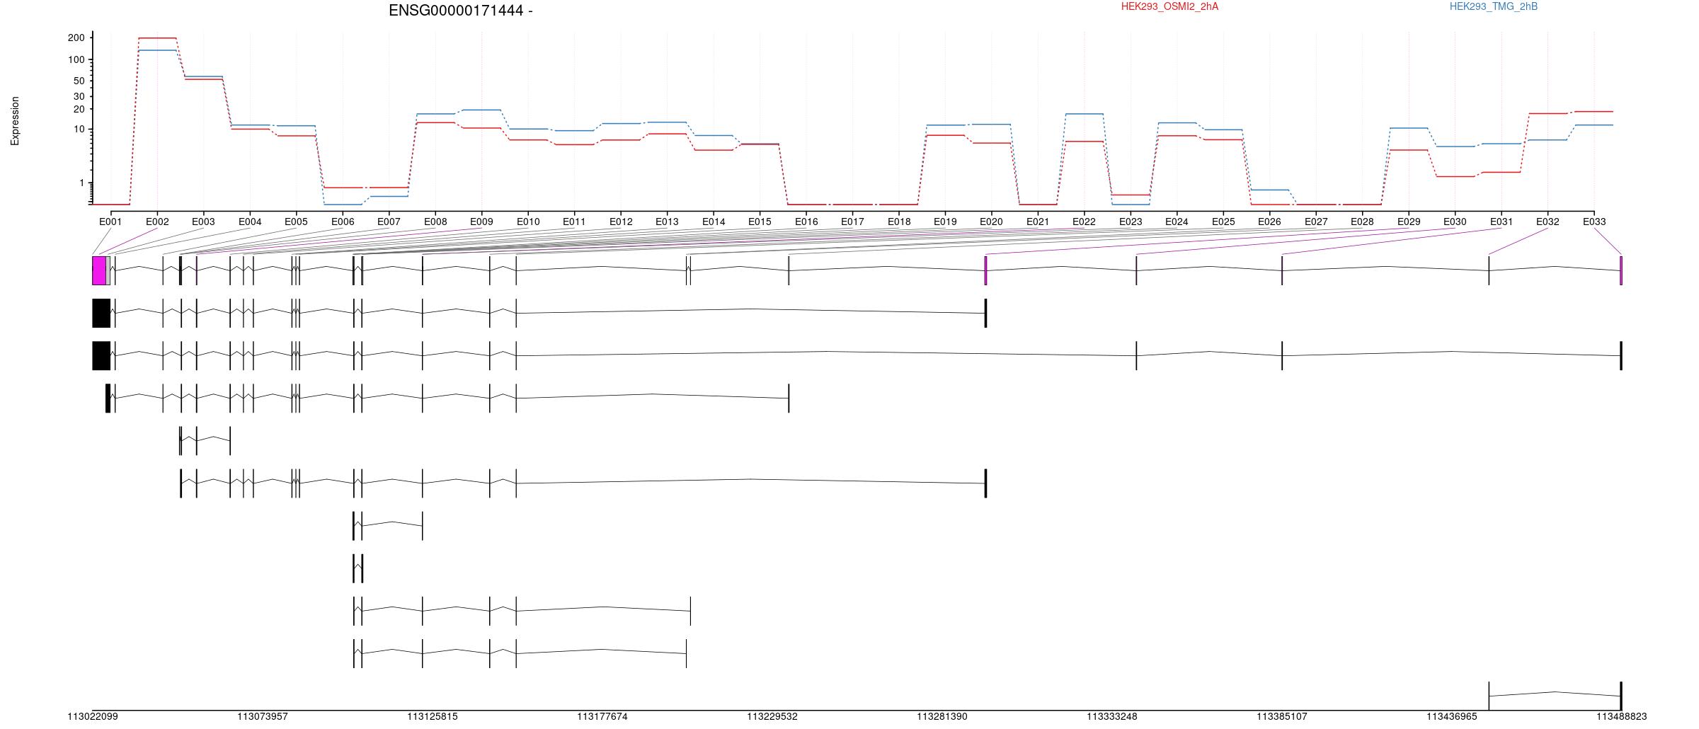Click the large magenta exon block in gene model
Image resolution: width=1699 pixels, height=729 pixels.
coord(99,271)
